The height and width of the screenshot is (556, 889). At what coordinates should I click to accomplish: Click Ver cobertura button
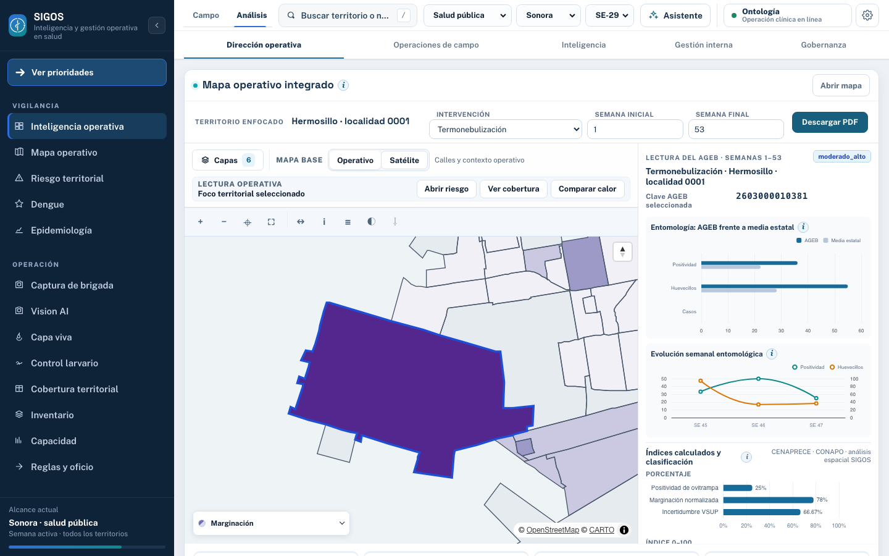(514, 189)
